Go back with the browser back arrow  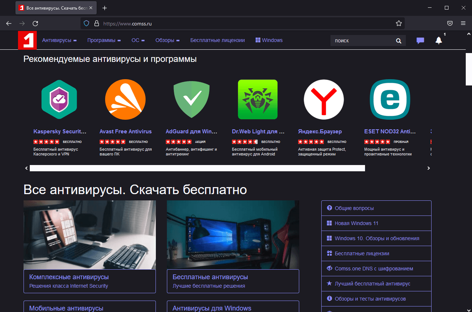point(9,24)
